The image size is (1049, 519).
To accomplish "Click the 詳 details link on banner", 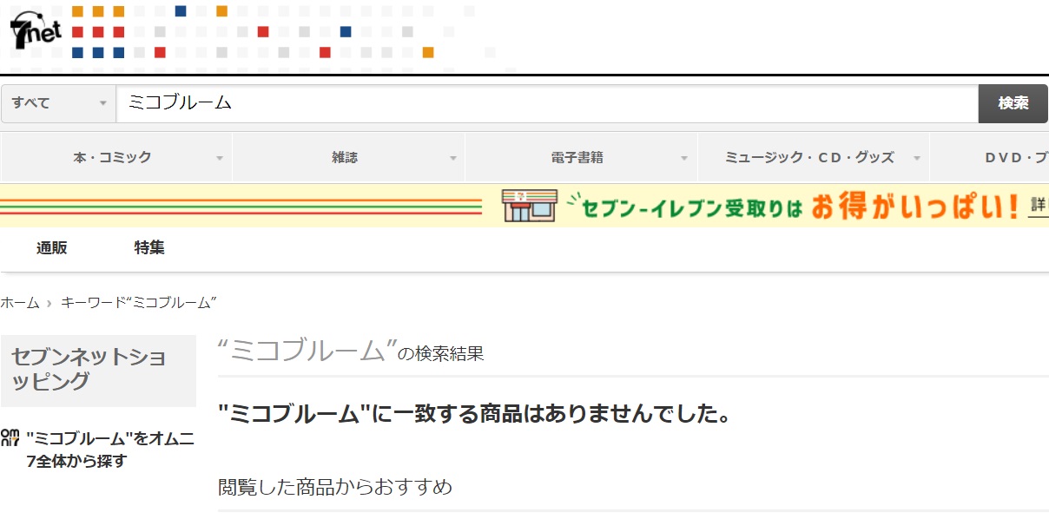I will point(1039,206).
